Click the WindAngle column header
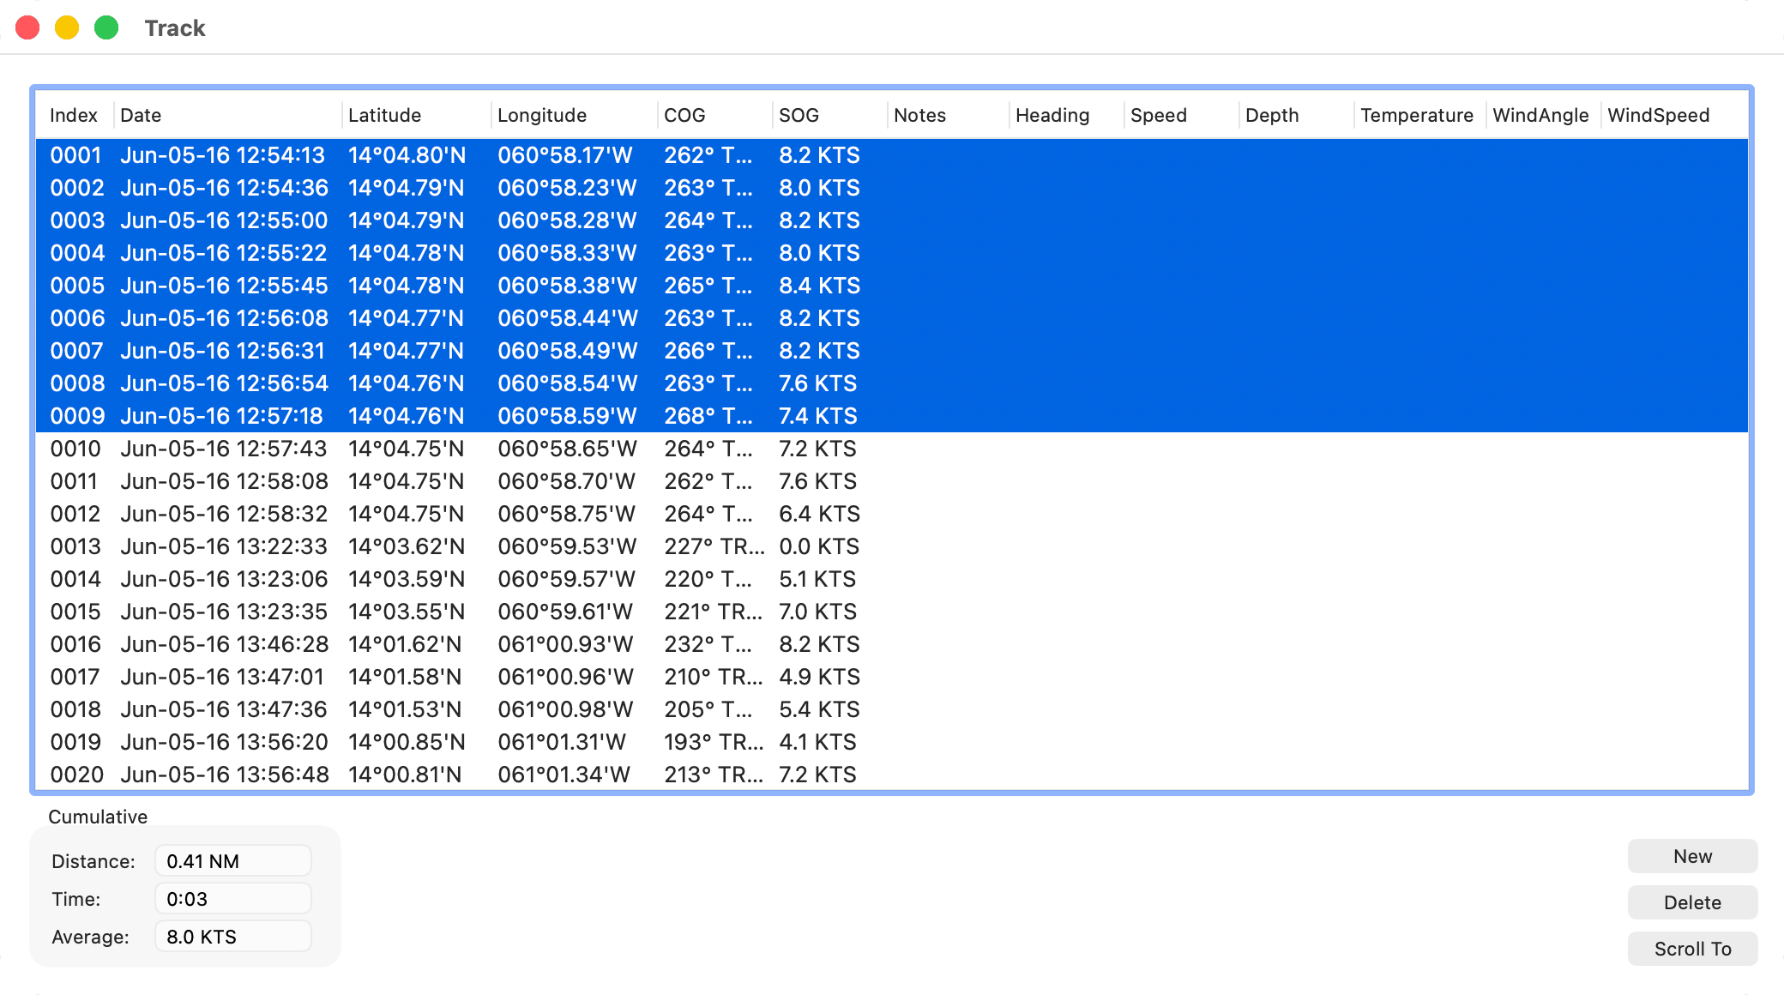Screen dimensions: 1784x995 point(1543,115)
